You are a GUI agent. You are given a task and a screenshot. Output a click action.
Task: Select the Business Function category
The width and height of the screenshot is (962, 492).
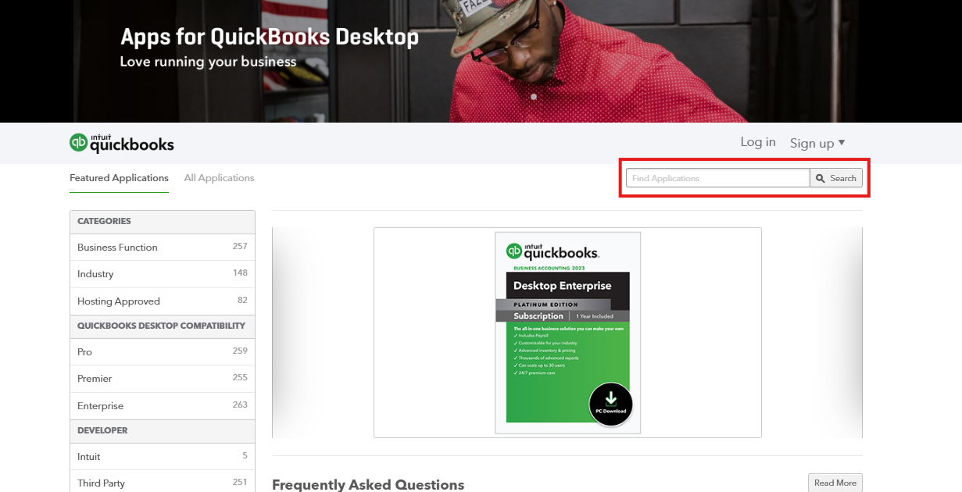(163, 247)
